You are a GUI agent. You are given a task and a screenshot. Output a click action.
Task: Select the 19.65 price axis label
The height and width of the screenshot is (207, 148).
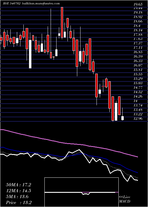tap(138, 4)
